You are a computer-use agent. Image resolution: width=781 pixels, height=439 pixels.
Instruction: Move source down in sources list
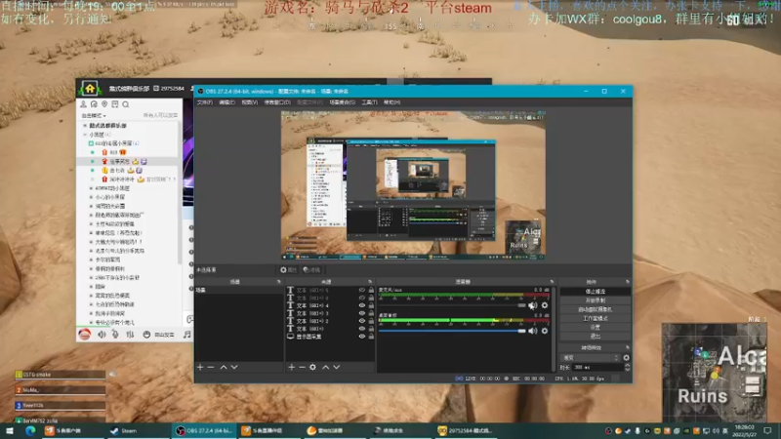[336, 367]
